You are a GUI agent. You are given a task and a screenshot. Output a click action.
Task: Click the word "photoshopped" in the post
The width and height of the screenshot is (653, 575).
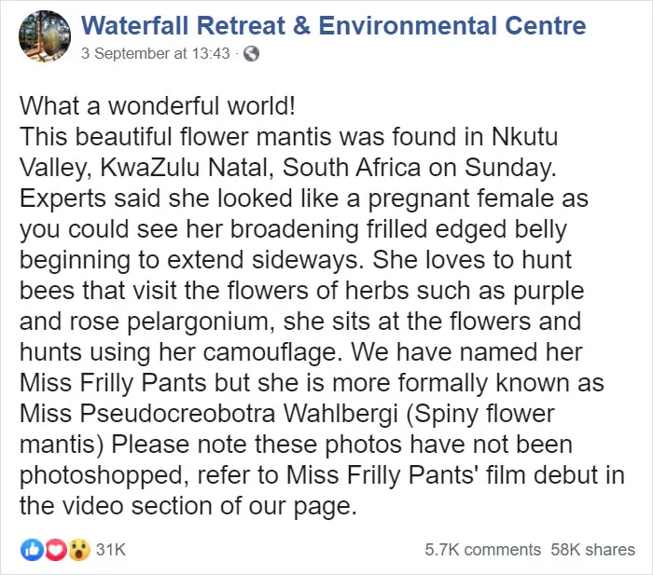pyautogui.click(x=104, y=475)
